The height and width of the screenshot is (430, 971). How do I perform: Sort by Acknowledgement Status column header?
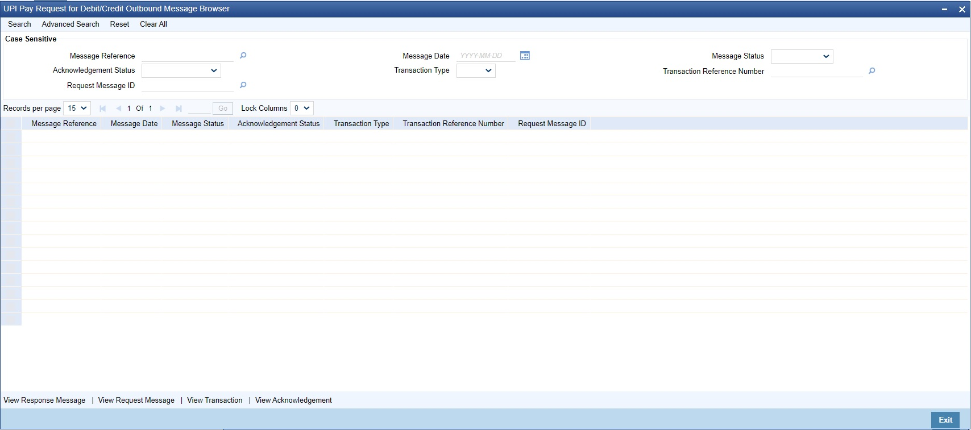pos(279,123)
